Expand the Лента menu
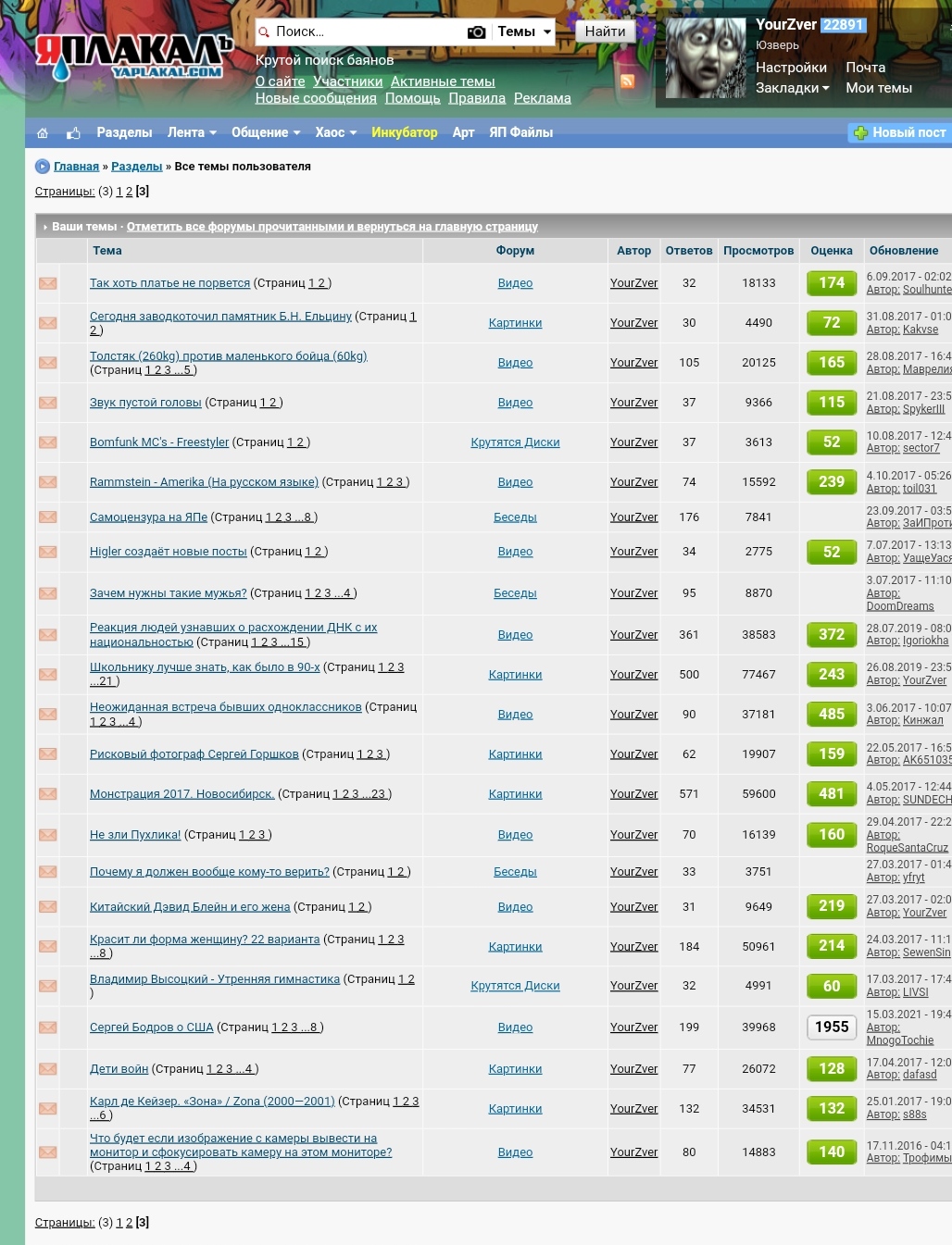This screenshot has width=952, height=1245. coord(192,133)
